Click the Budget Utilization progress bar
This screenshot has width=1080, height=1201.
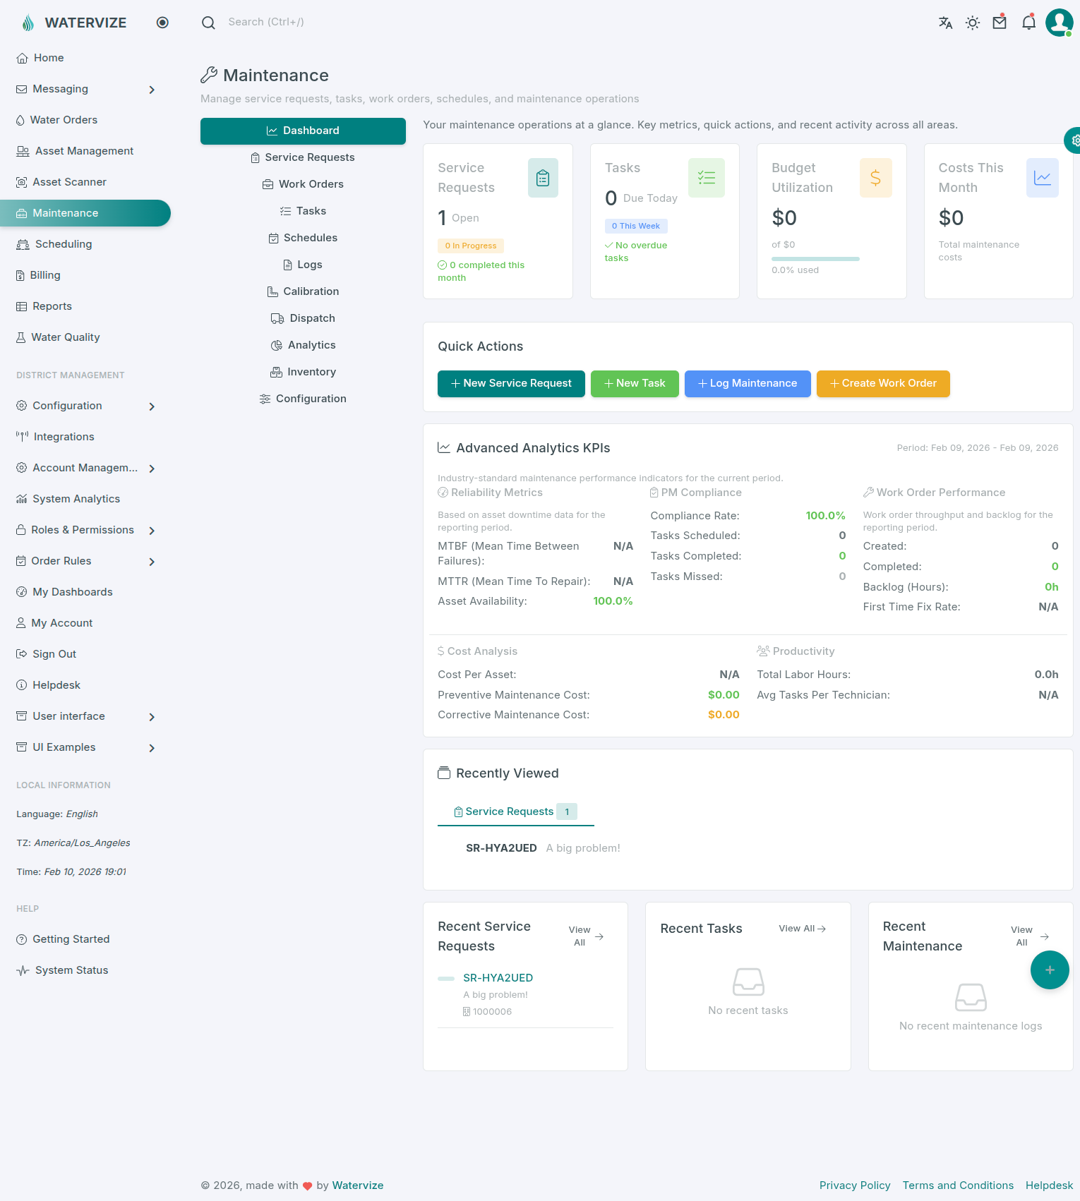[x=815, y=259]
